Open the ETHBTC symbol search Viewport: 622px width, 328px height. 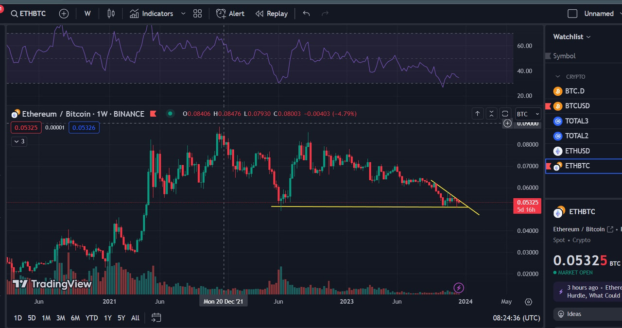point(29,14)
